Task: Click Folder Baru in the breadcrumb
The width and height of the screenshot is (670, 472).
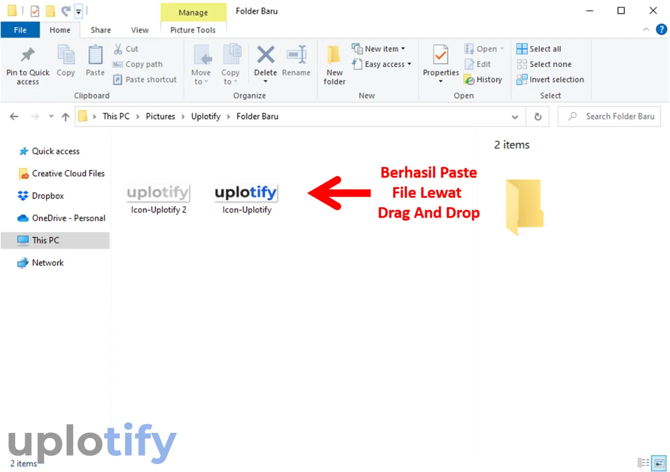Action: click(x=258, y=116)
